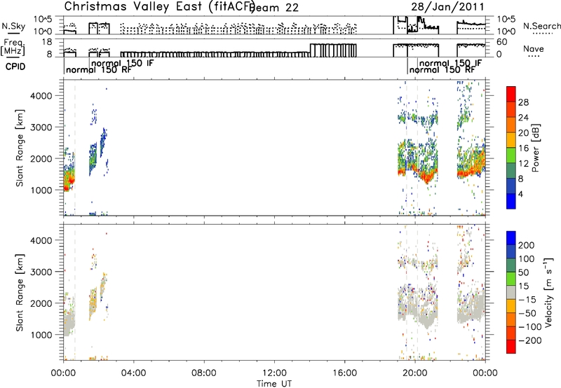
Task: Click the 1000 tick of the velocity panel
Action: pyautogui.click(x=41, y=335)
